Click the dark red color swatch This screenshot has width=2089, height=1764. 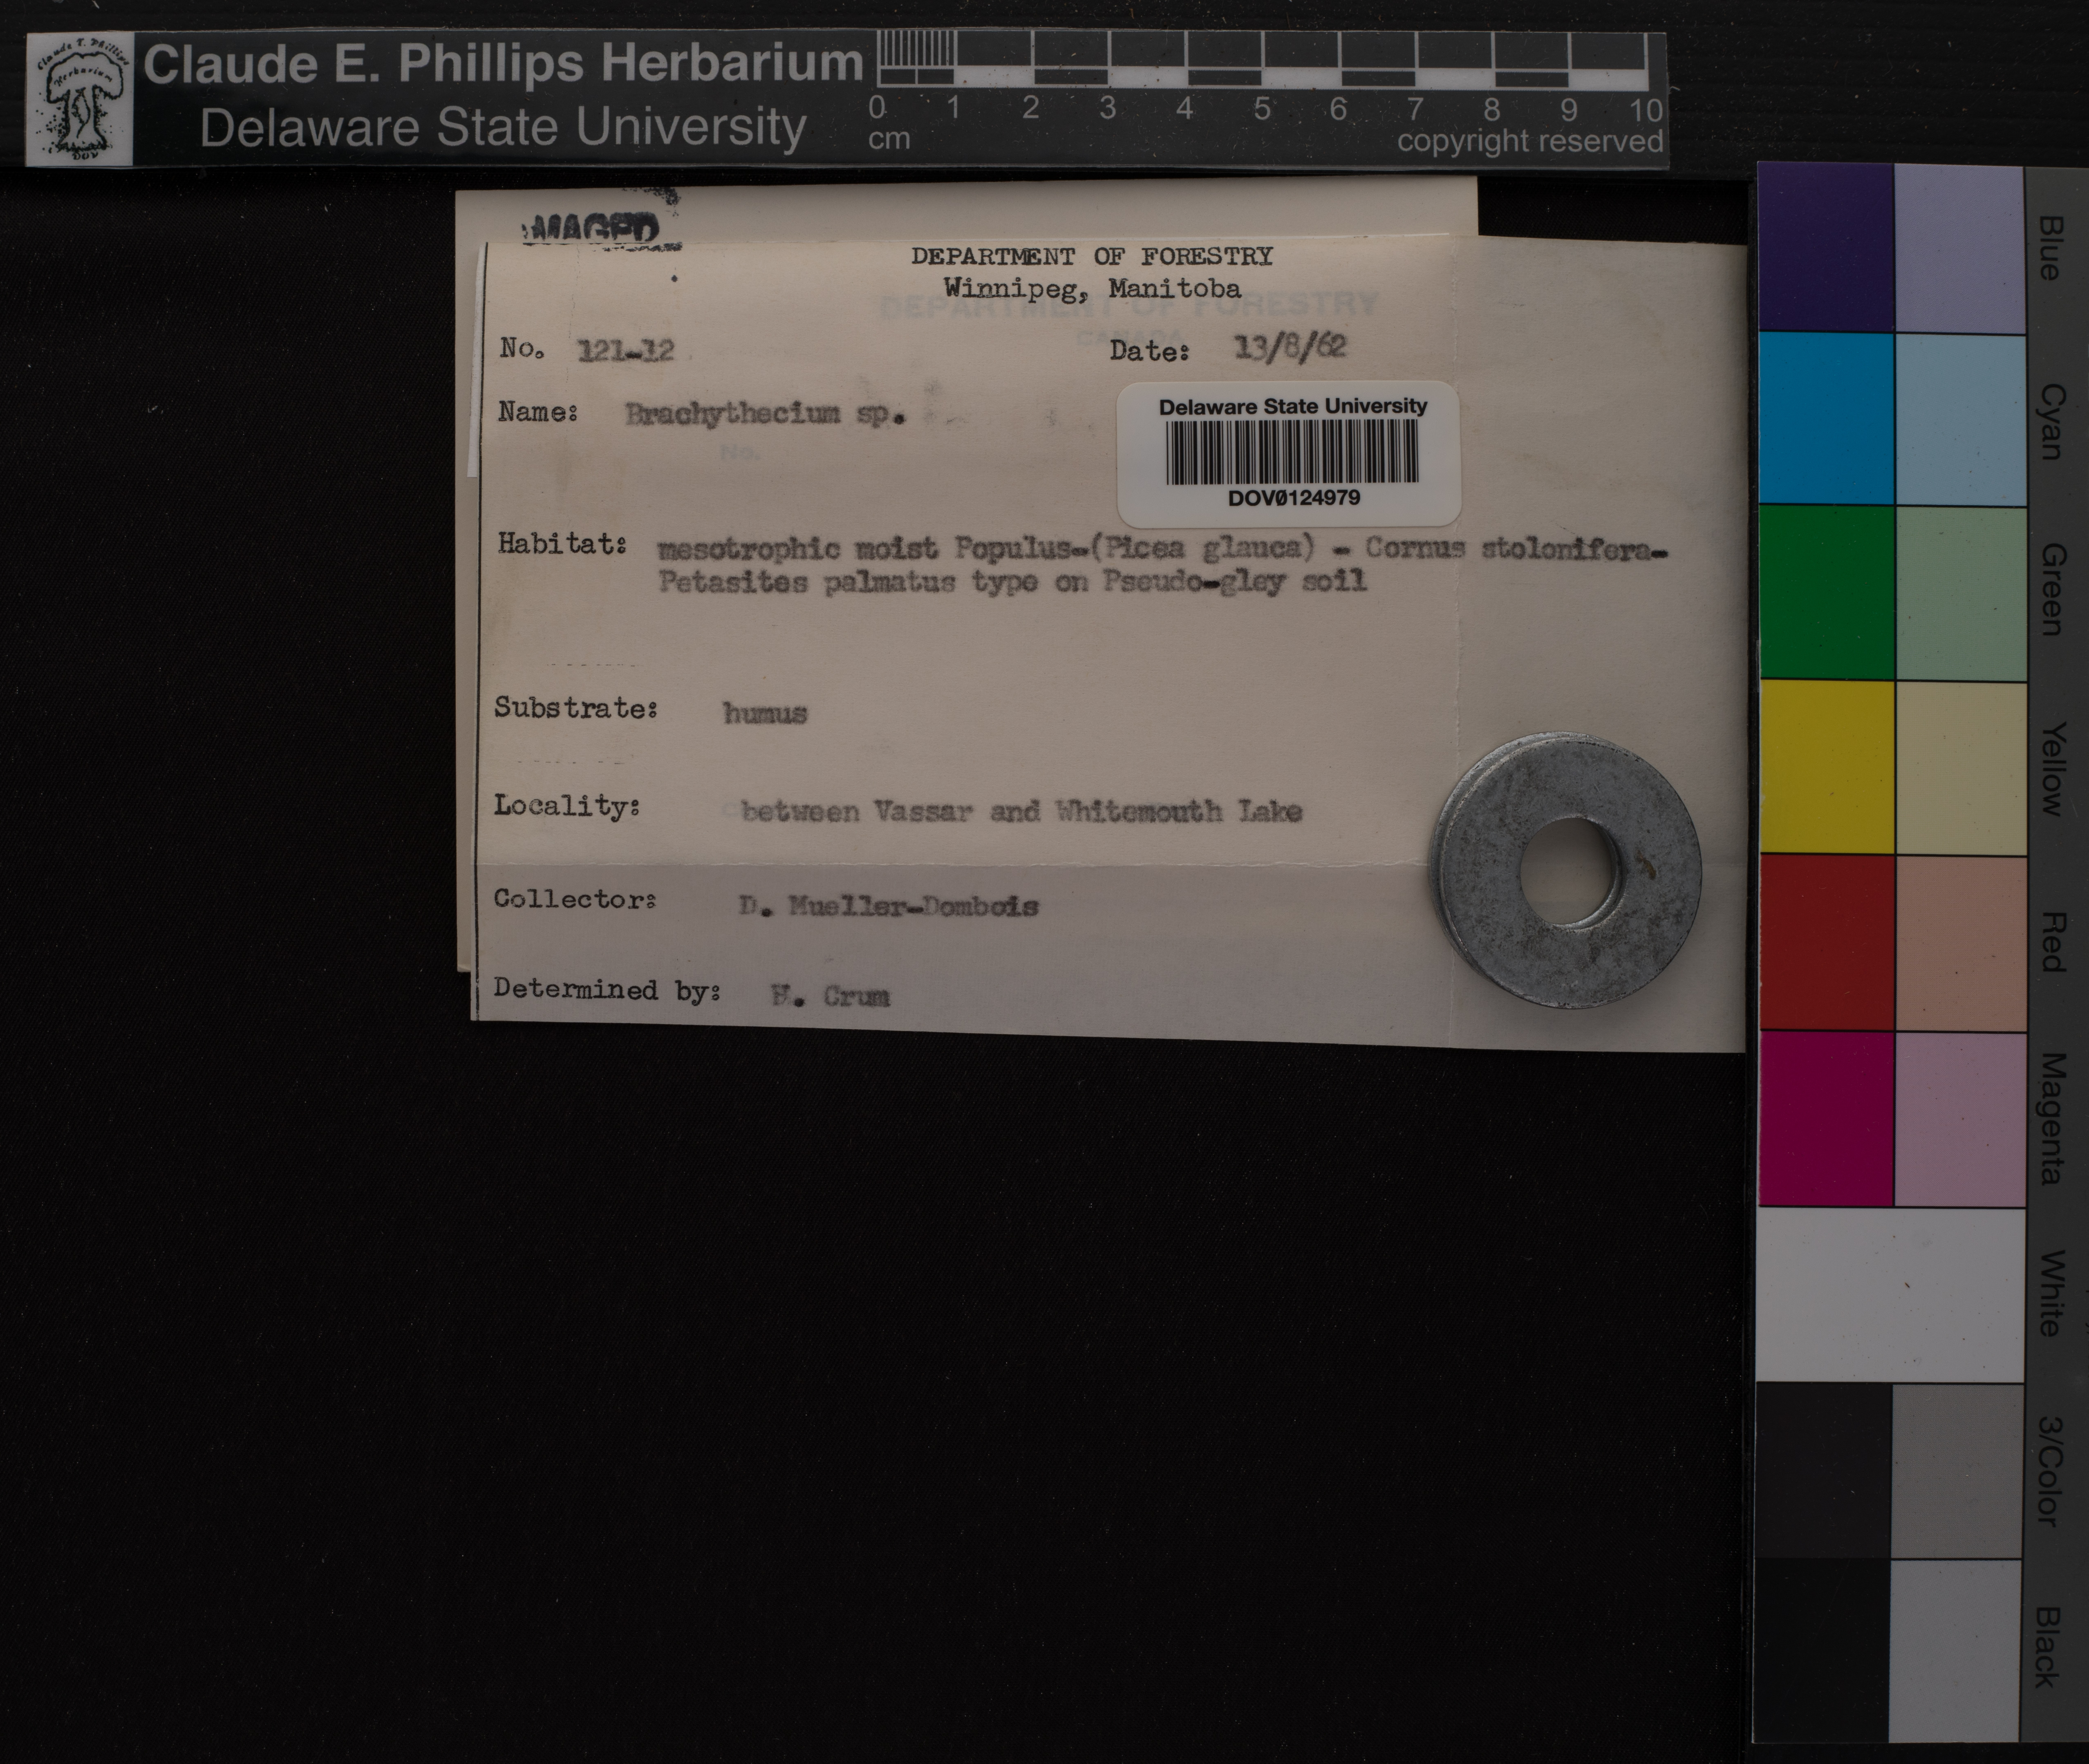[x=1825, y=942]
